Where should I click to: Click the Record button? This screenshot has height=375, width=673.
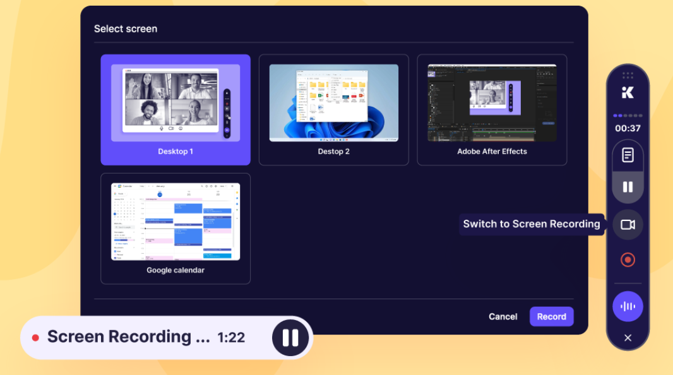[552, 317]
